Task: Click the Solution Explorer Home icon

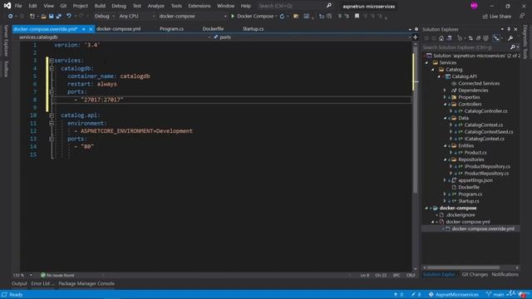Action: point(441,38)
